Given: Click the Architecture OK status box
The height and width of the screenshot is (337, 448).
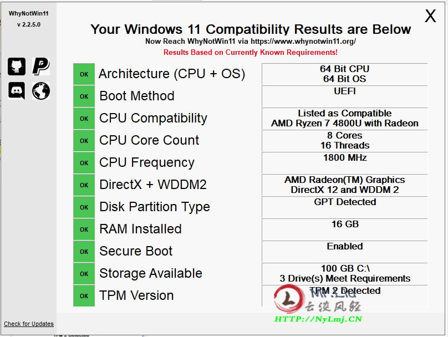Looking at the screenshot, I should point(84,74).
